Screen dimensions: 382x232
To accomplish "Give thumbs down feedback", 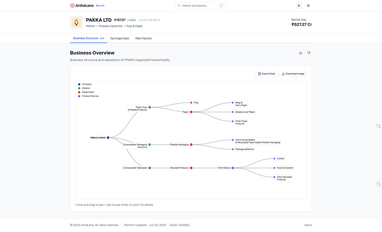I will coord(309,53).
